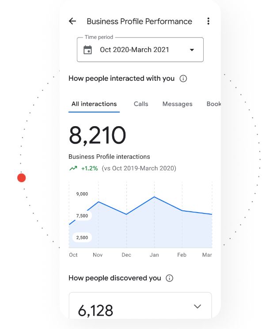Screen dimensions: 273x329
Task: Click the calendar icon in Time period
Action: (88, 50)
